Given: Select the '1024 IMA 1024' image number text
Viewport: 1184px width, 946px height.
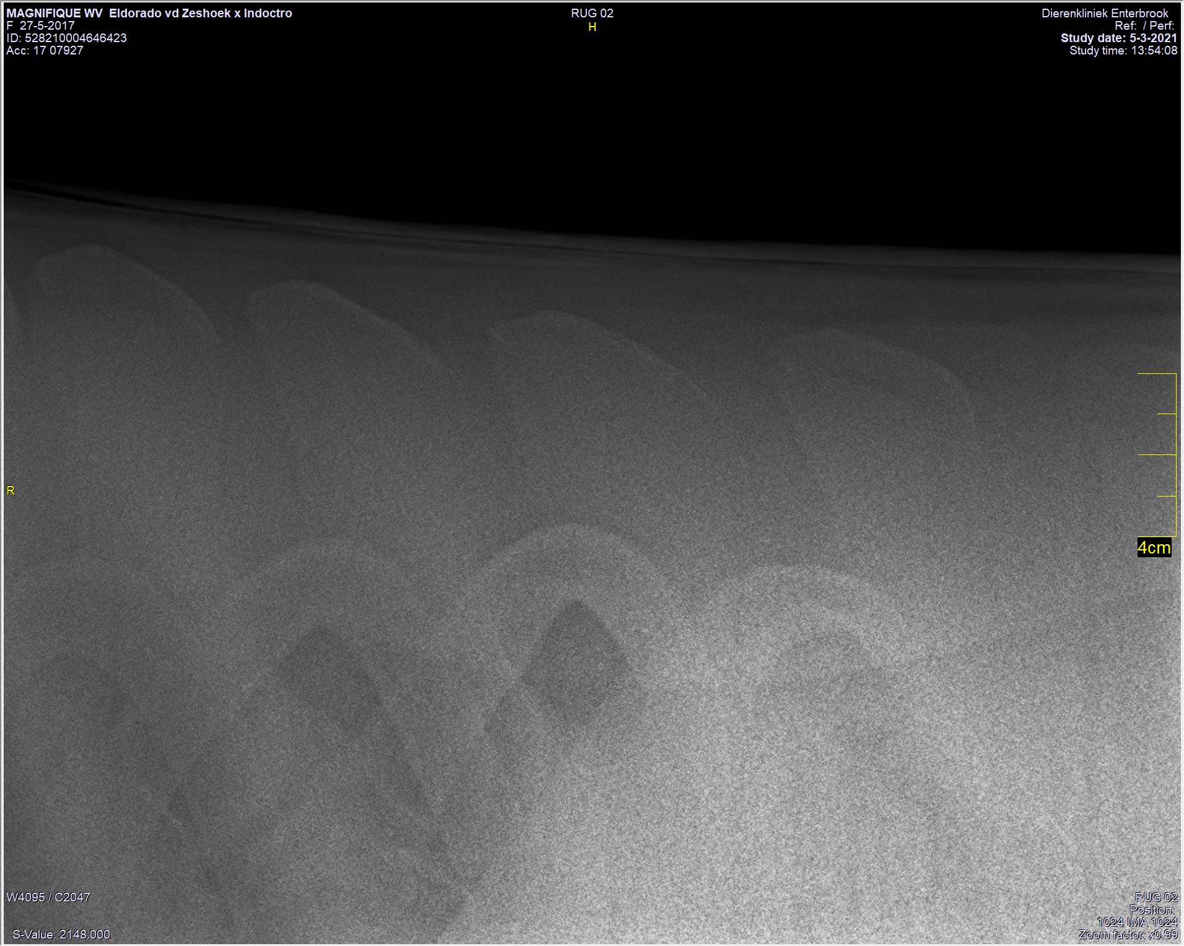Looking at the screenshot, I should click(1137, 922).
